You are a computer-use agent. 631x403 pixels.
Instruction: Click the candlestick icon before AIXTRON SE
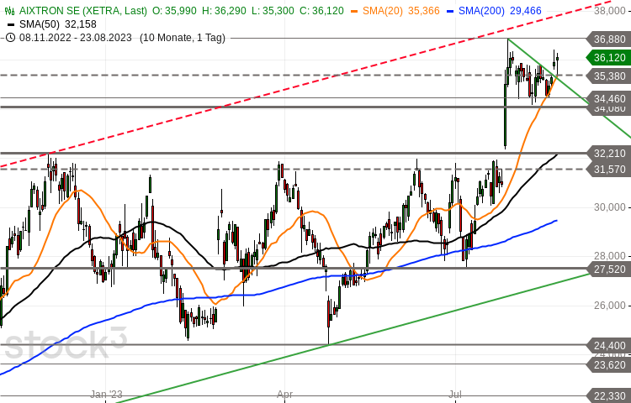click(10, 10)
